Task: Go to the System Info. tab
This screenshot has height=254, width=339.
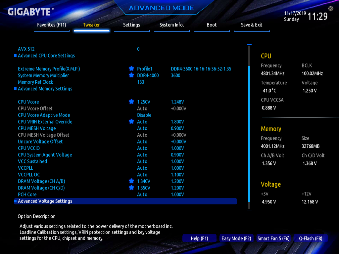Action: click(x=172, y=25)
